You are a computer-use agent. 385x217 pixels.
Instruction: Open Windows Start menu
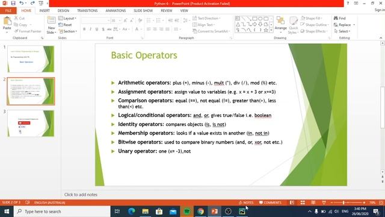7,212
